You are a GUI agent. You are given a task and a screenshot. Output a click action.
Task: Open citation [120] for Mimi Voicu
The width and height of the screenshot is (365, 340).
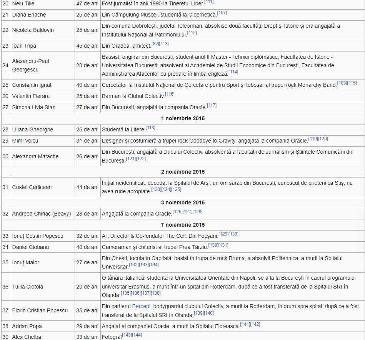click(323, 139)
